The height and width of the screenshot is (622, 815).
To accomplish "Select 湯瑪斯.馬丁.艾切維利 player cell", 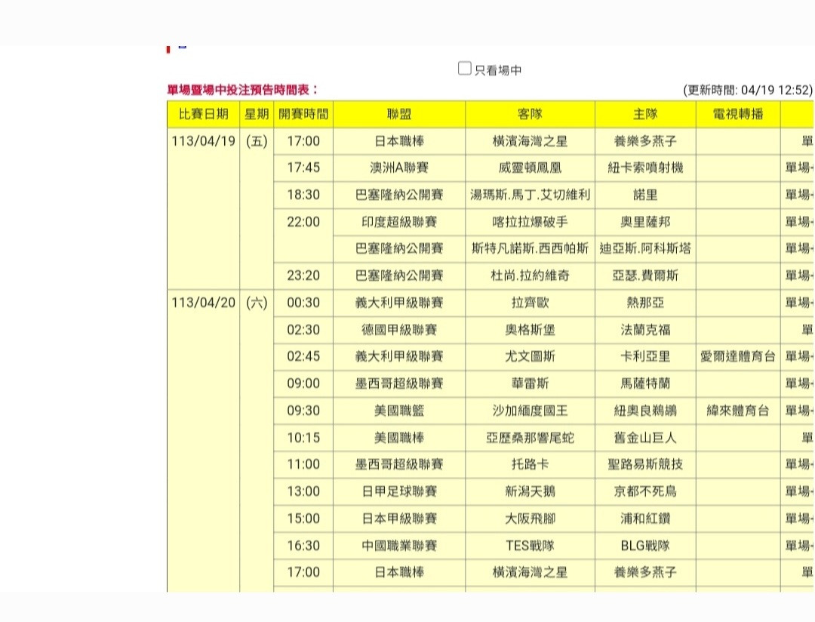I will pos(531,195).
